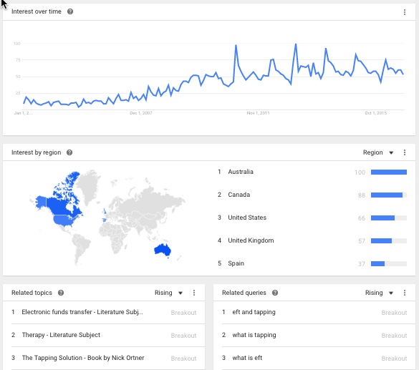Click help icon beside Related queries

[275, 293]
